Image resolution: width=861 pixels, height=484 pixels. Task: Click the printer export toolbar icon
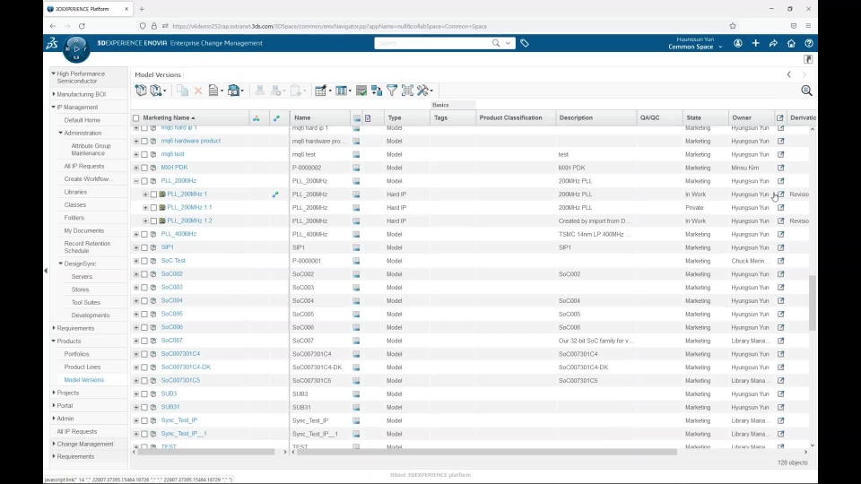(x=234, y=91)
